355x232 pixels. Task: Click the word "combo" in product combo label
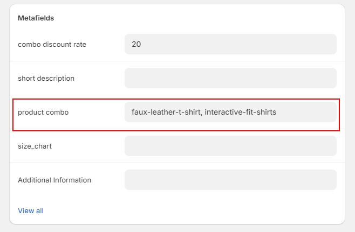pyautogui.click(x=58, y=112)
